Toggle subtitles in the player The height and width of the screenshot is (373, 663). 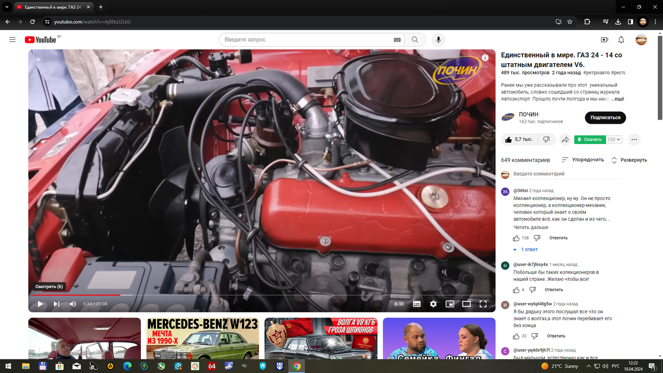point(416,304)
